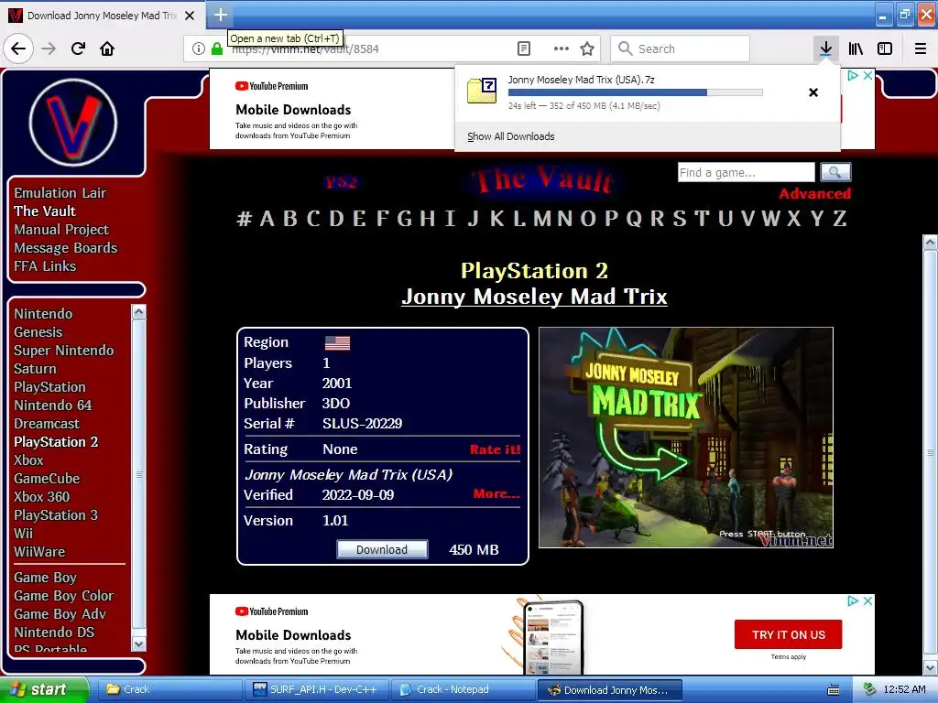Close the top YouTube Premium ad
This screenshot has width=938, height=703.
867,75
